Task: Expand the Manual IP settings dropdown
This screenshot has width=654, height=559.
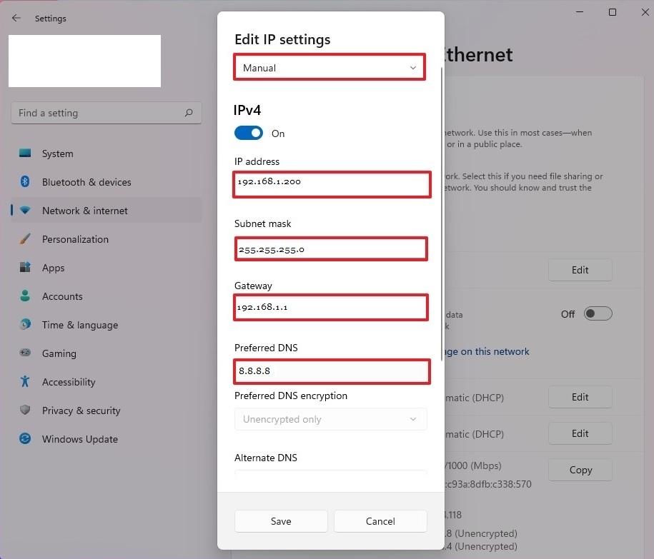Action: [330, 68]
